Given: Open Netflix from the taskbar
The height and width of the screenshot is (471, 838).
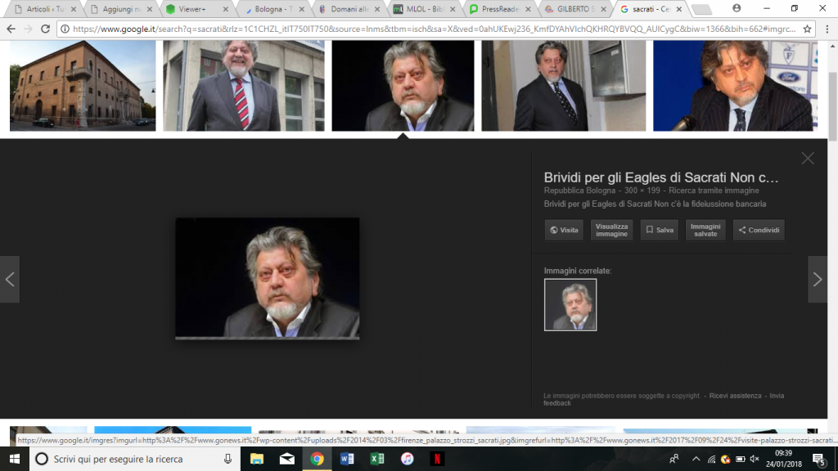Looking at the screenshot, I should click(x=437, y=459).
